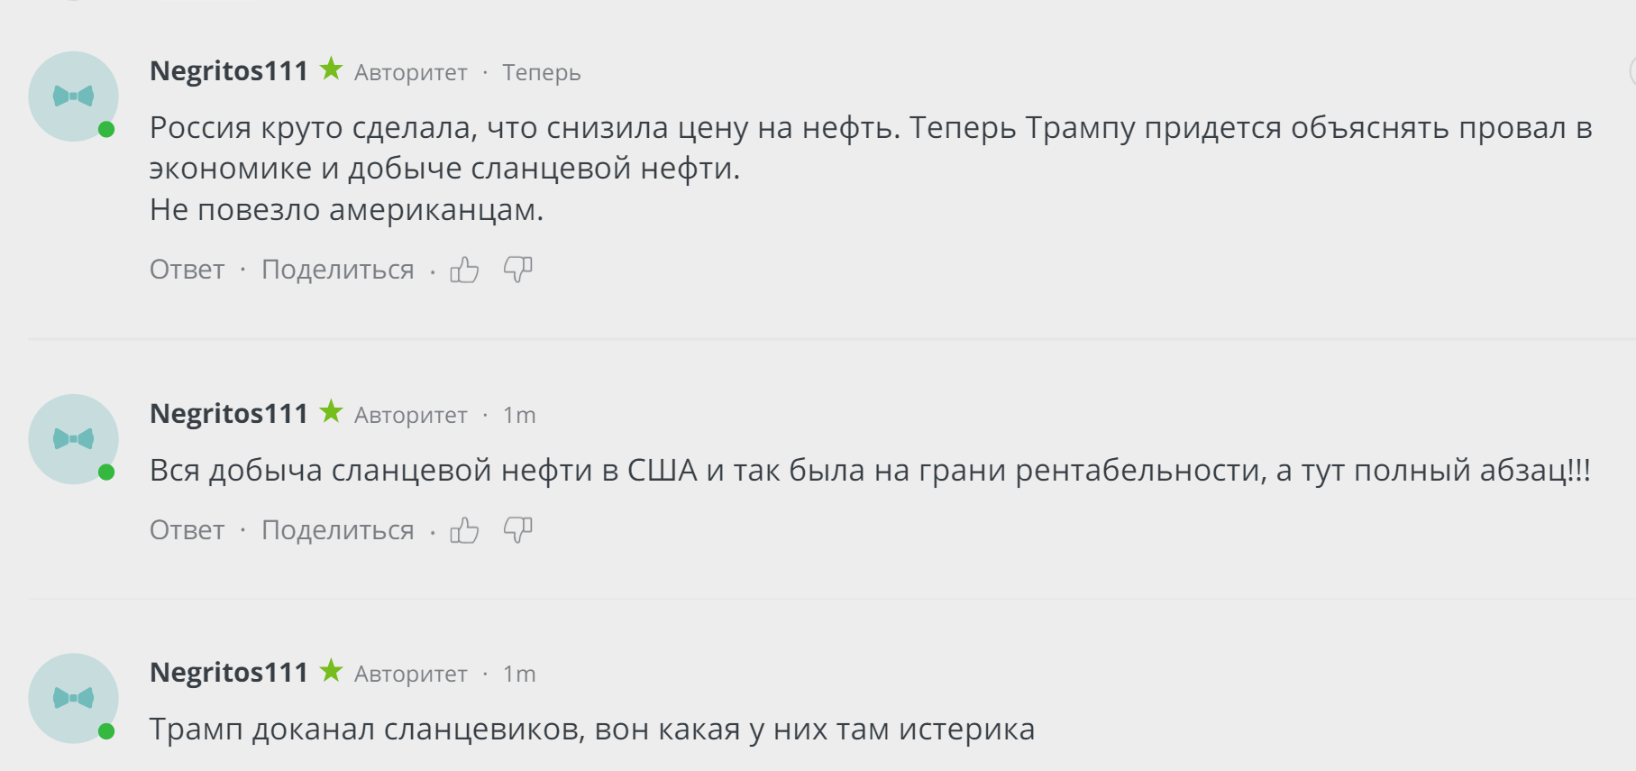Open Negritos111 profile from the second comment
Screen dimensions: 1636x771
coord(229,414)
